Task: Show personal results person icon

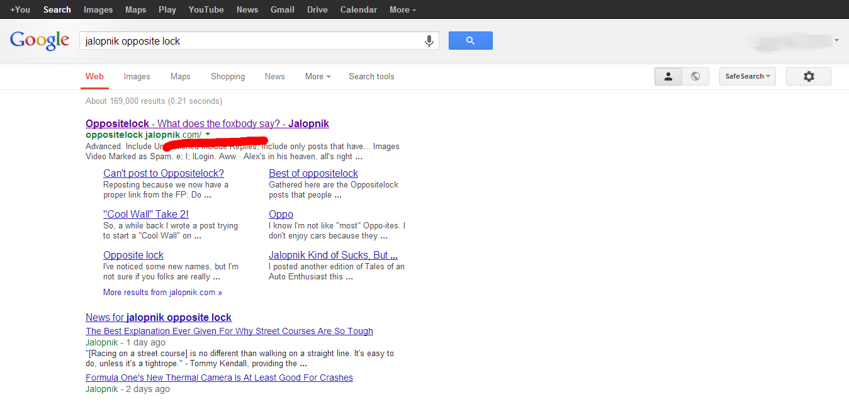Action: pyautogui.click(x=668, y=77)
